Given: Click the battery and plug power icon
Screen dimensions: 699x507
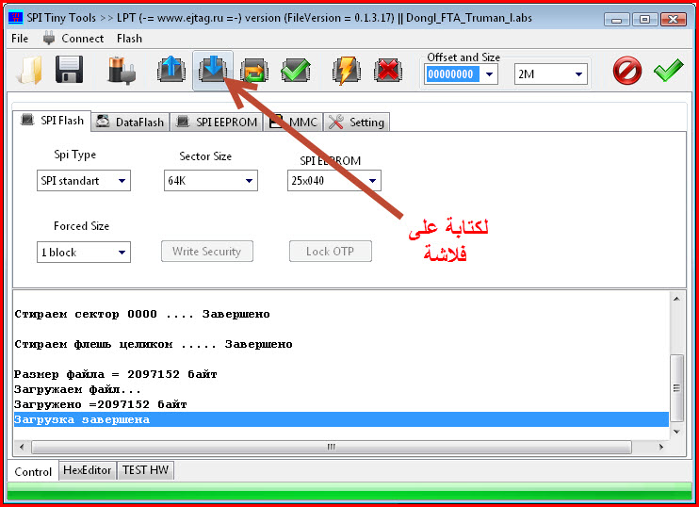Looking at the screenshot, I should click(x=122, y=71).
